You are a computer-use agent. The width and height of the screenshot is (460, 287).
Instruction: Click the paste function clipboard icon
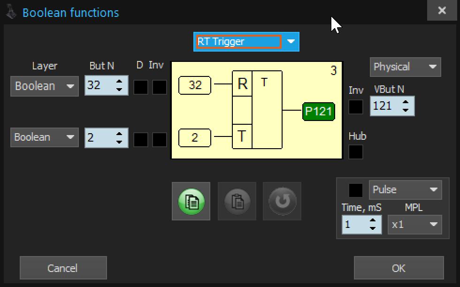[237, 201]
